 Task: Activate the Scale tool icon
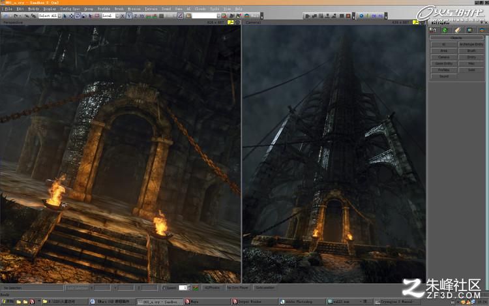(x=84, y=16)
